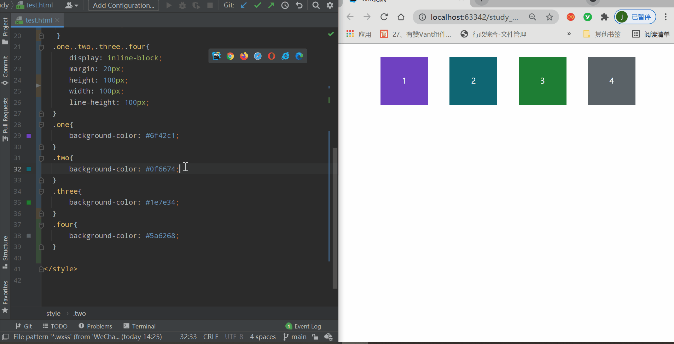Click the red infinity extension icon
This screenshot has width=674, height=344.
(x=571, y=17)
